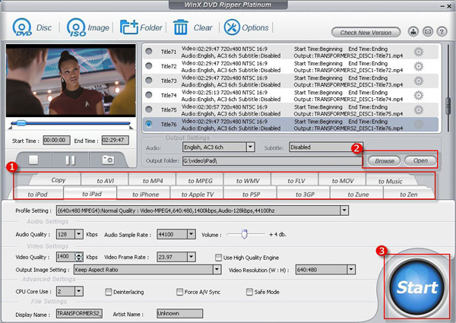Expand Output Image Setting dropdown
Viewport: 456px width, 323px height.
pyautogui.click(x=217, y=270)
